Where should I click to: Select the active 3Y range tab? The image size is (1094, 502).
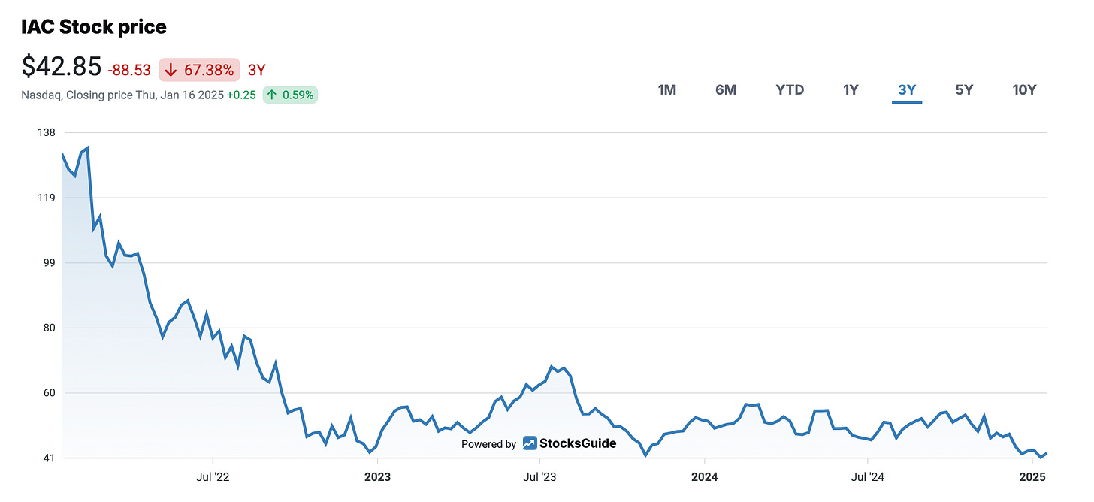coord(907,90)
